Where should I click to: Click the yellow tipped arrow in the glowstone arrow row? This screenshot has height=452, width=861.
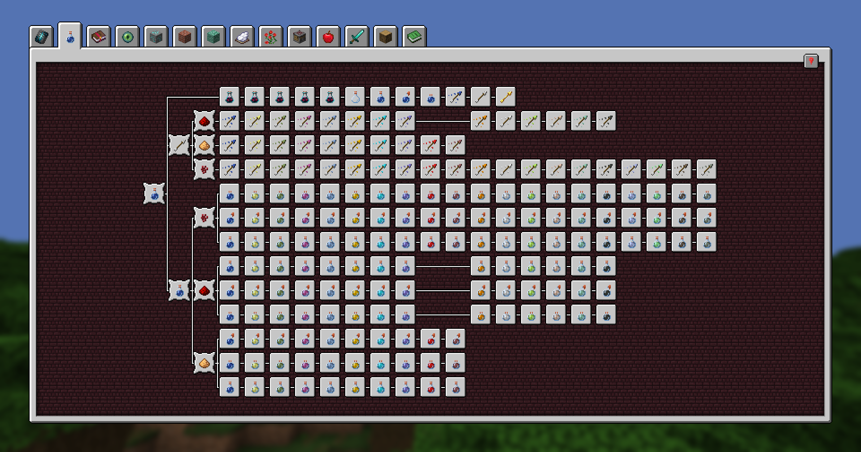(255, 146)
